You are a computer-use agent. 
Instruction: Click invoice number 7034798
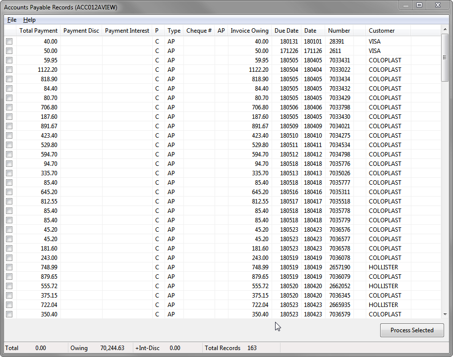(x=340, y=154)
